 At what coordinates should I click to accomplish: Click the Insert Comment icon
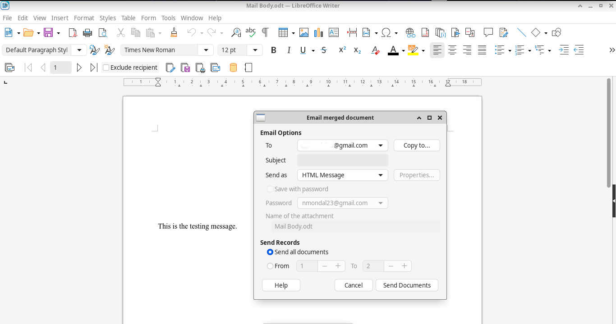tap(488, 32)
